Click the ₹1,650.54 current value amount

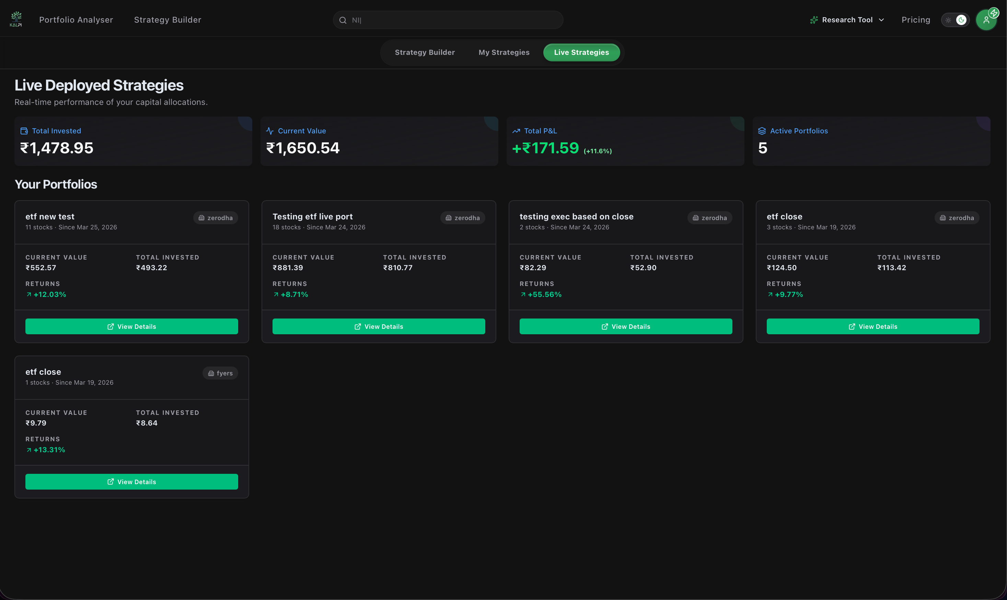tap(303, 148)
